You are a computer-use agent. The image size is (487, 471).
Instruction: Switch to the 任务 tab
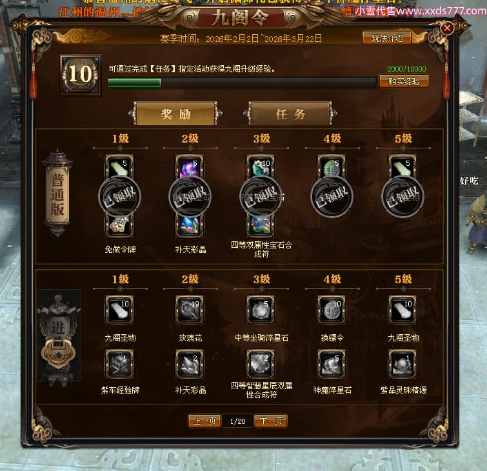(x=290, y=114)
